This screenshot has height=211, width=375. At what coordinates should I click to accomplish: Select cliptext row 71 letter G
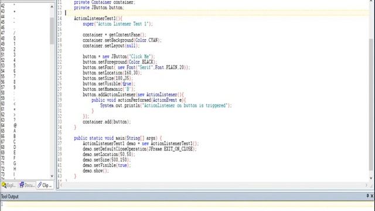pyautogui.click(x=15, y=164)
